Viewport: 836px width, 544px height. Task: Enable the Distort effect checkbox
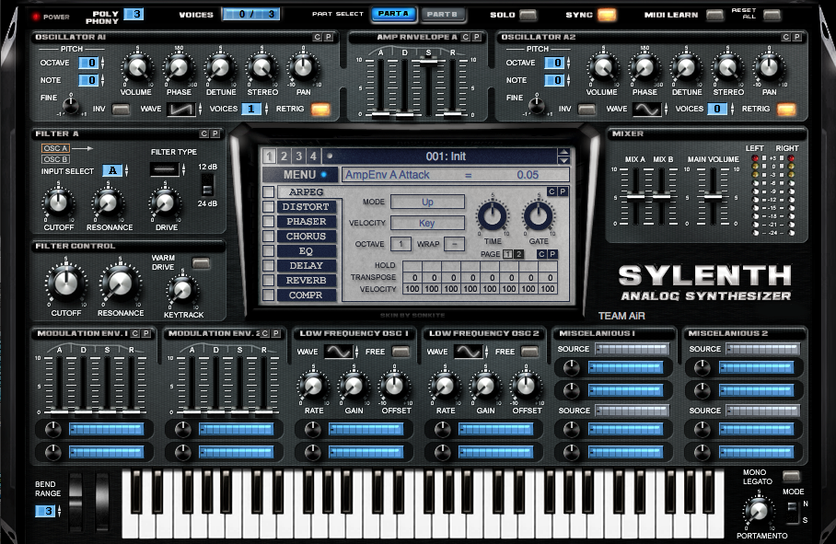(269, 207)
